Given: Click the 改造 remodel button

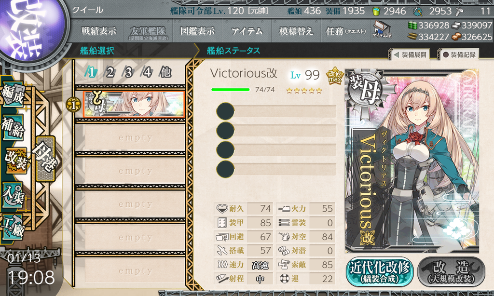Looking at the screenshot, I should [451, 272].
